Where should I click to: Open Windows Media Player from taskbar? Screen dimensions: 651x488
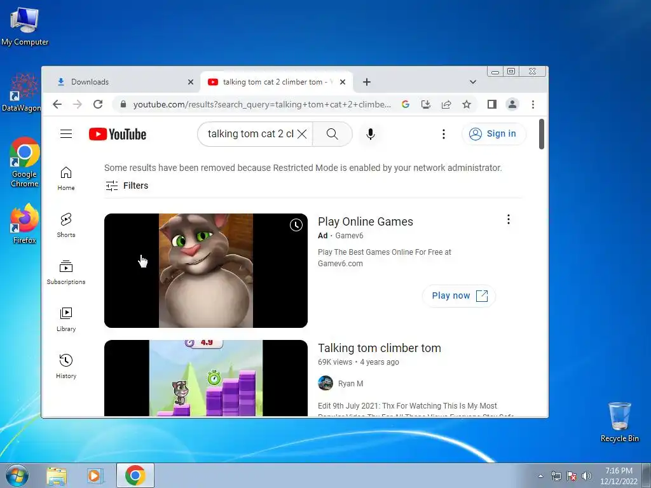point(95,475)
